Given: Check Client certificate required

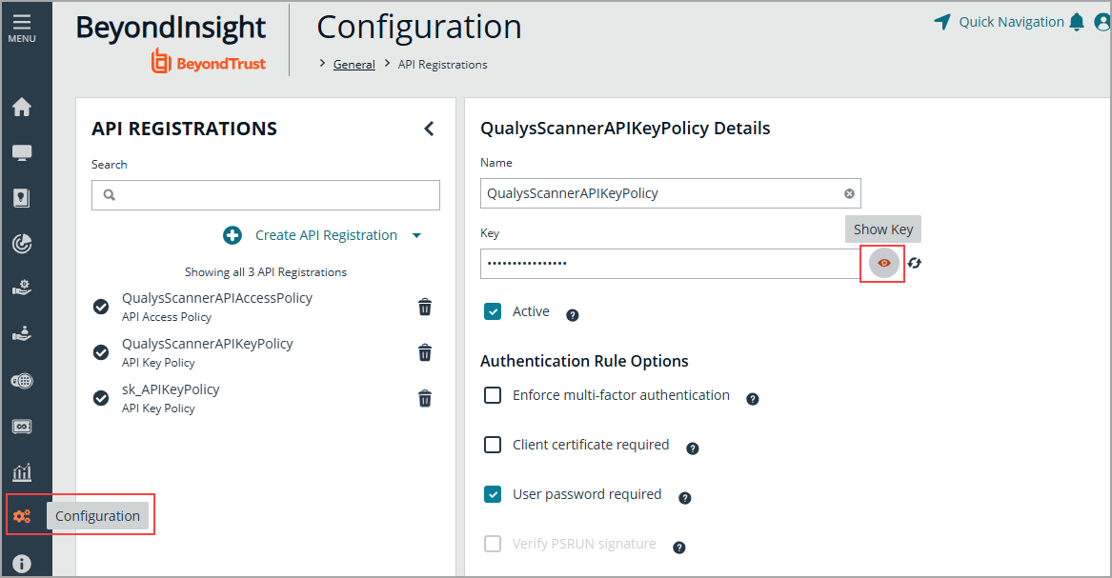Looking at the screenshot, I should tap(493, 445).
